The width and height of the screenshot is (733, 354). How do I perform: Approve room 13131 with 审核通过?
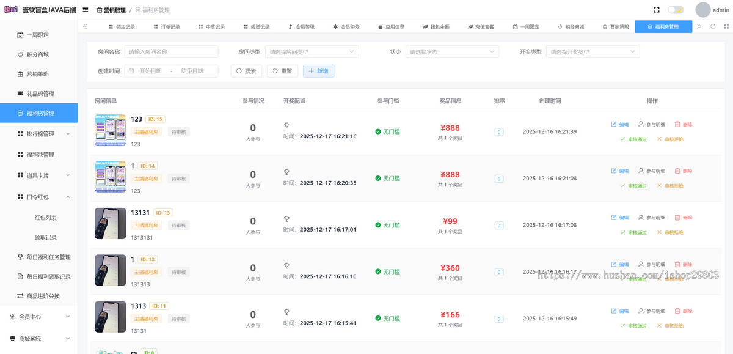click(633, 232)
